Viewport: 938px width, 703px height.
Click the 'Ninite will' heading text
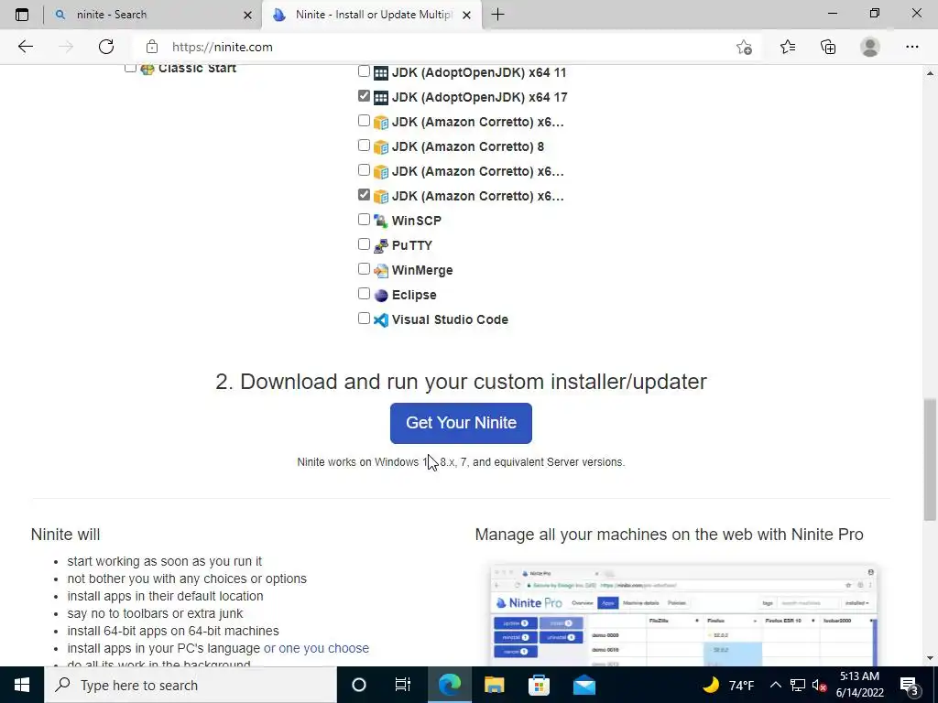(x=65, y=535)
